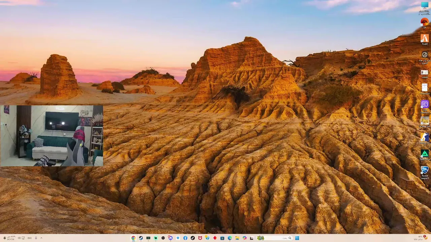Expand the hidden tray icons chevron
Viewport: 431px width, 242px height.
[41, 238]
